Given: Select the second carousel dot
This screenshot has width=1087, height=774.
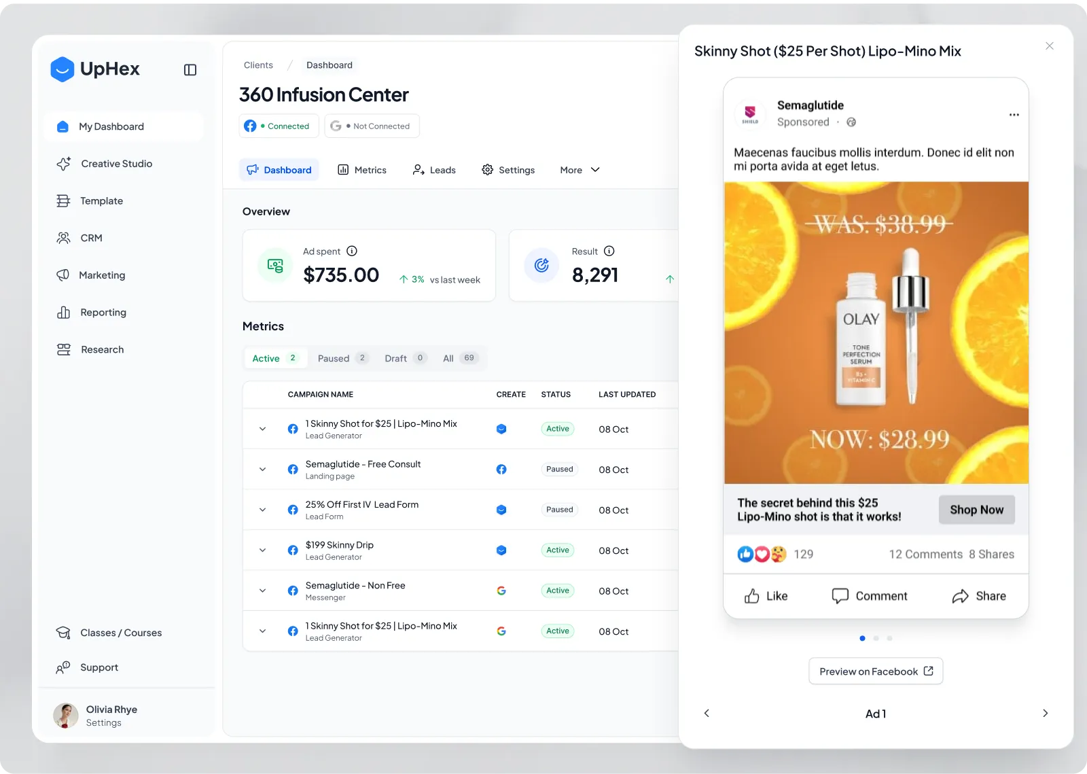Looking at the screenshot, I should click(x=876, y=638).
